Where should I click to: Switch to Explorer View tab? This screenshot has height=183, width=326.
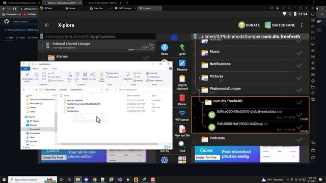click(55, 69)
